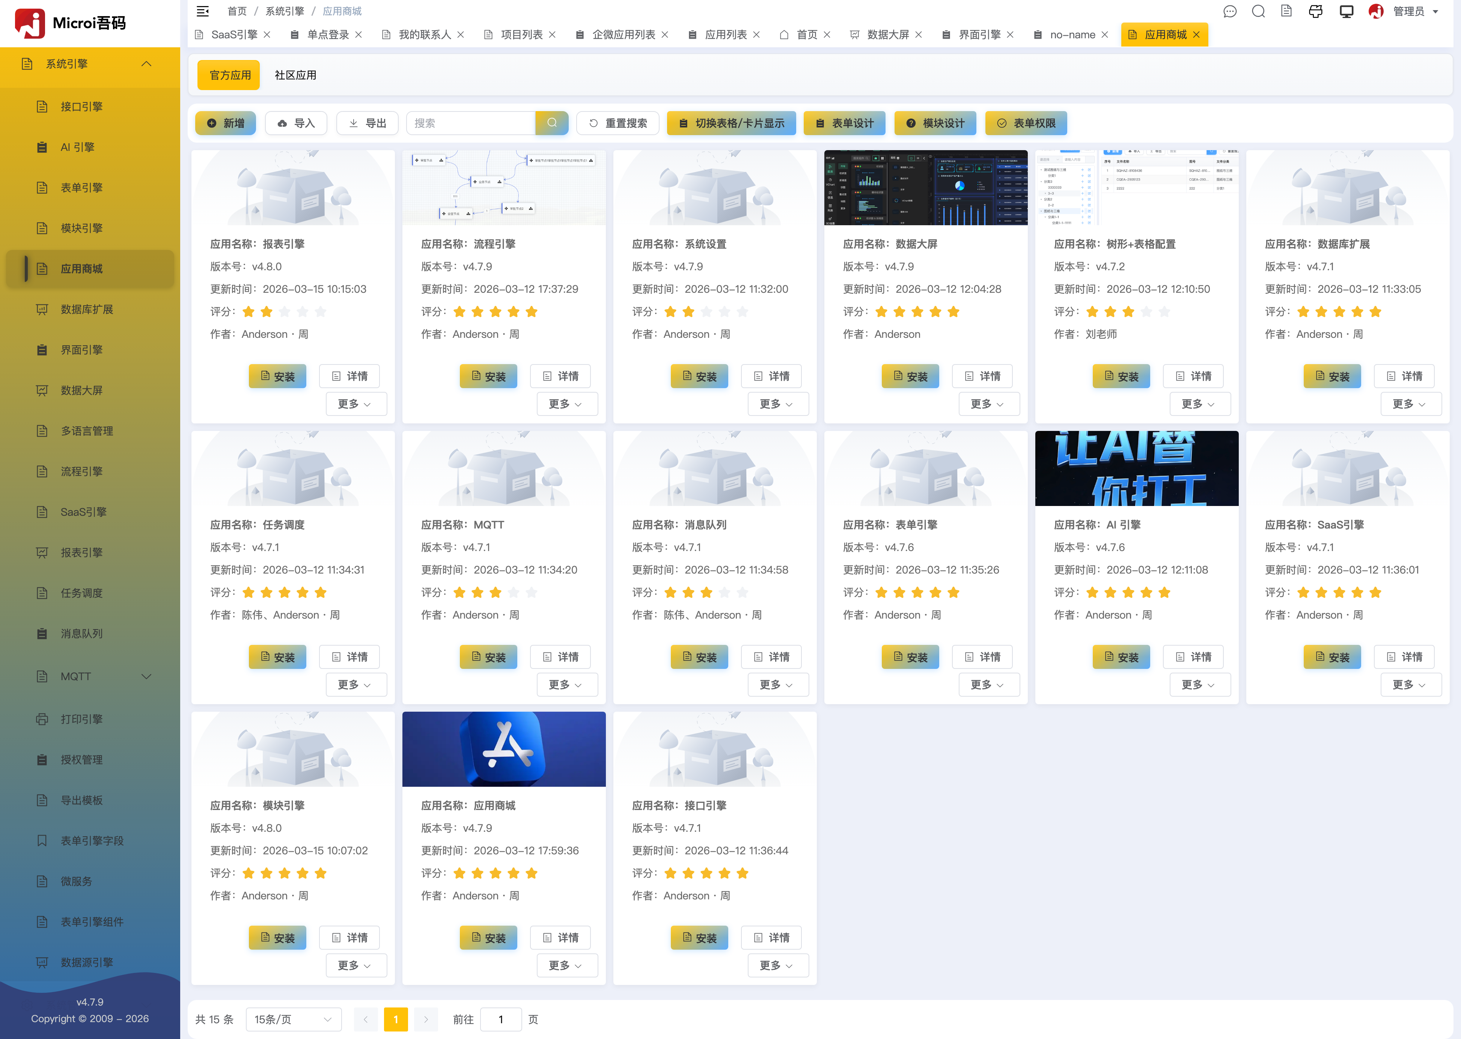Click 详情 on the MQTT card
This screenshot has width=1461, height=1039.
click(560, 657)
